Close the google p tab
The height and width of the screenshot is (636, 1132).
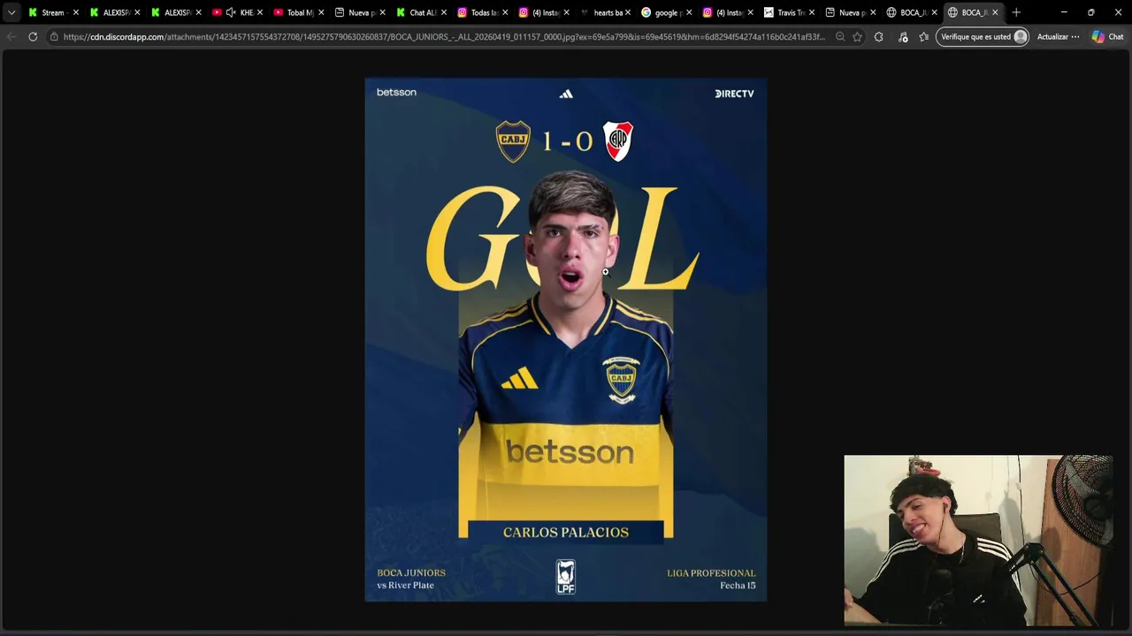(x=689, y=12)
